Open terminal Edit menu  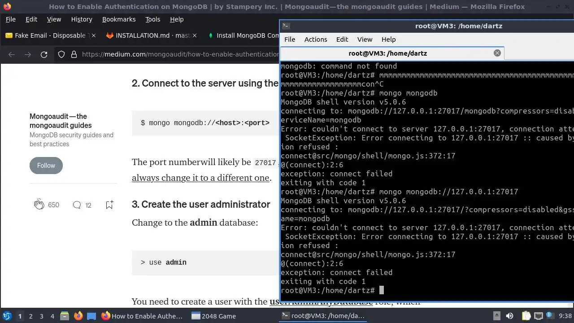point(342,39)
